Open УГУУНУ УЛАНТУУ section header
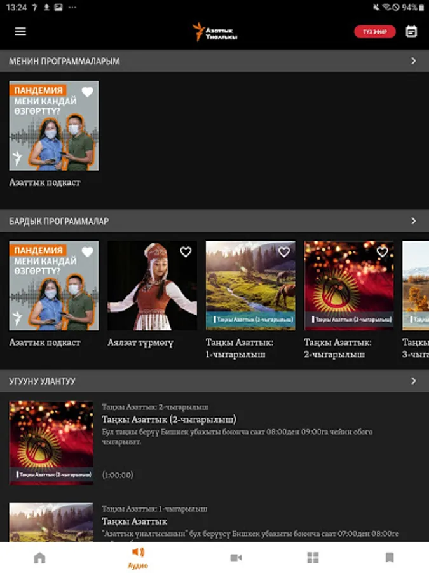 pyautogui.click(x=215, y=381)
